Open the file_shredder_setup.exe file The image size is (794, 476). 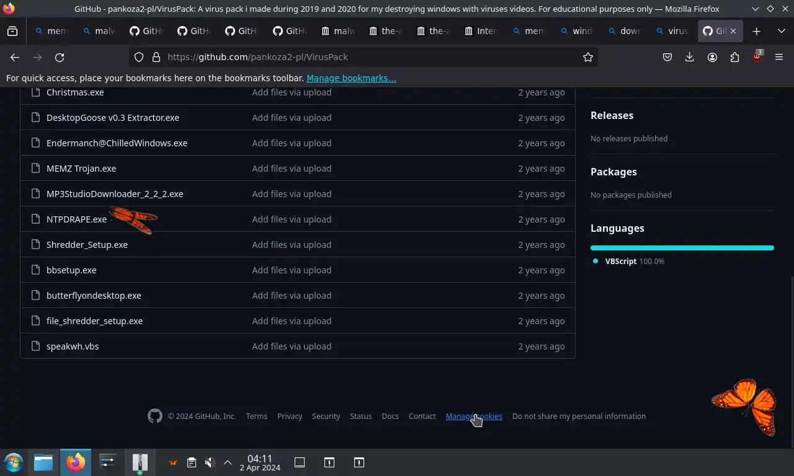pos(94,321)
